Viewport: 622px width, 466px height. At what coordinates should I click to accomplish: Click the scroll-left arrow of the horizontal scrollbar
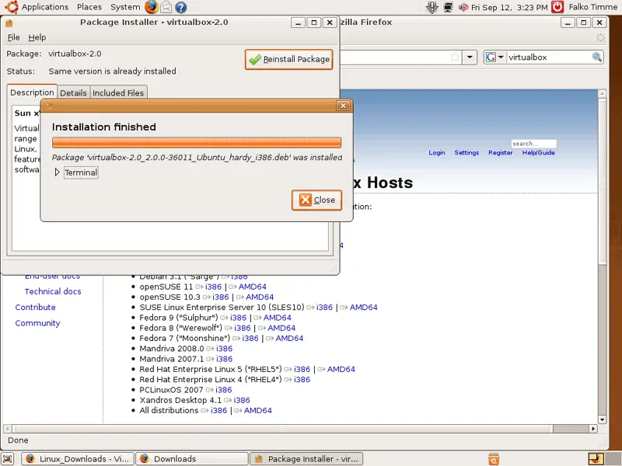point(8,429)
